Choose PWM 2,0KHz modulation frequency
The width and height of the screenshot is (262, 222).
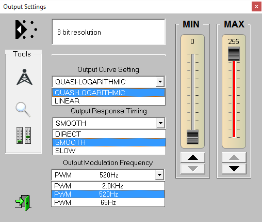click(108, 186)
